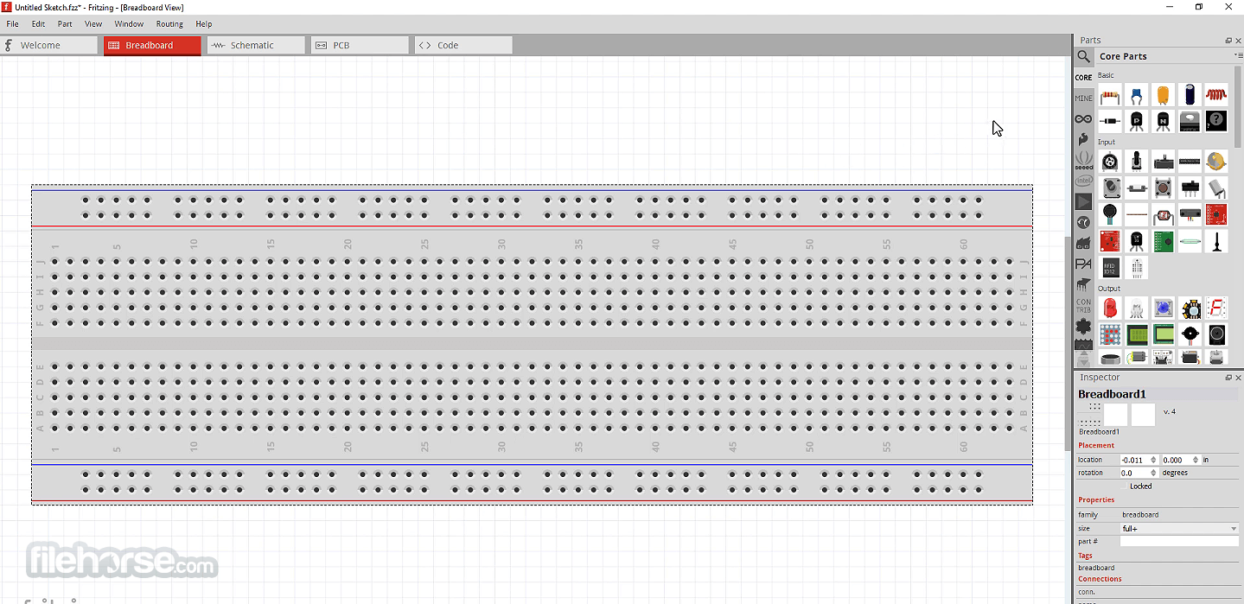
Task: Pick the N-type transistor part
Action: (x=1164, y=121)
